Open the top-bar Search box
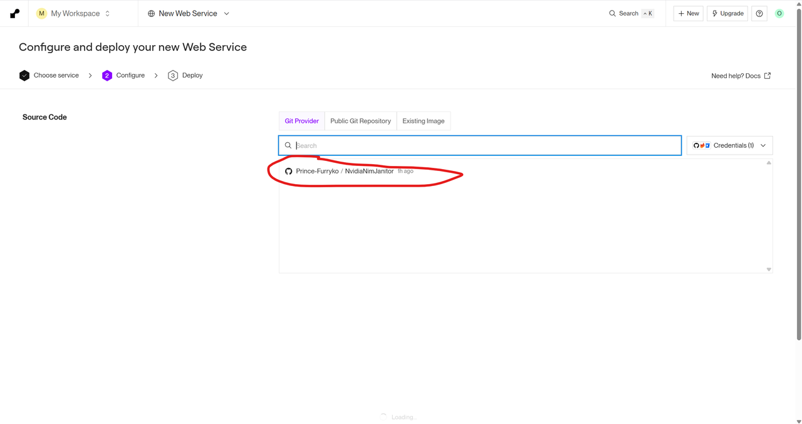 (x=631, y=13)
